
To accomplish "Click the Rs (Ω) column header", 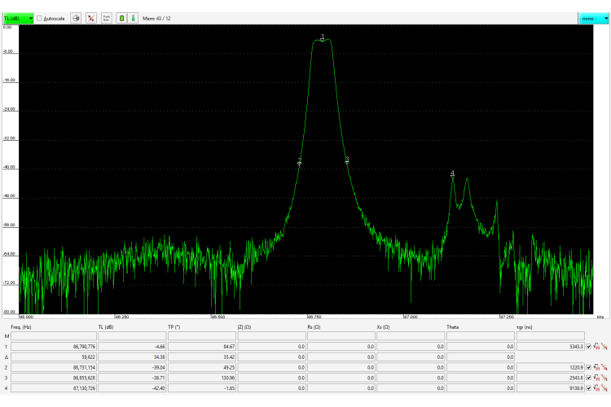I will tap(314, 326).
